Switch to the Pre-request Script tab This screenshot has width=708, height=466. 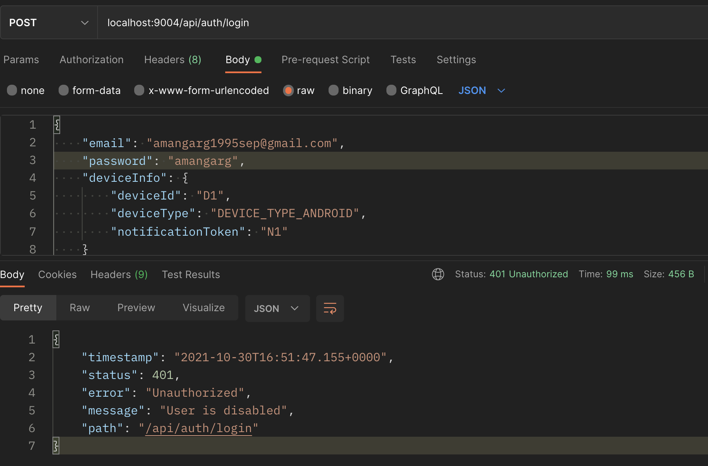point(325,60)
